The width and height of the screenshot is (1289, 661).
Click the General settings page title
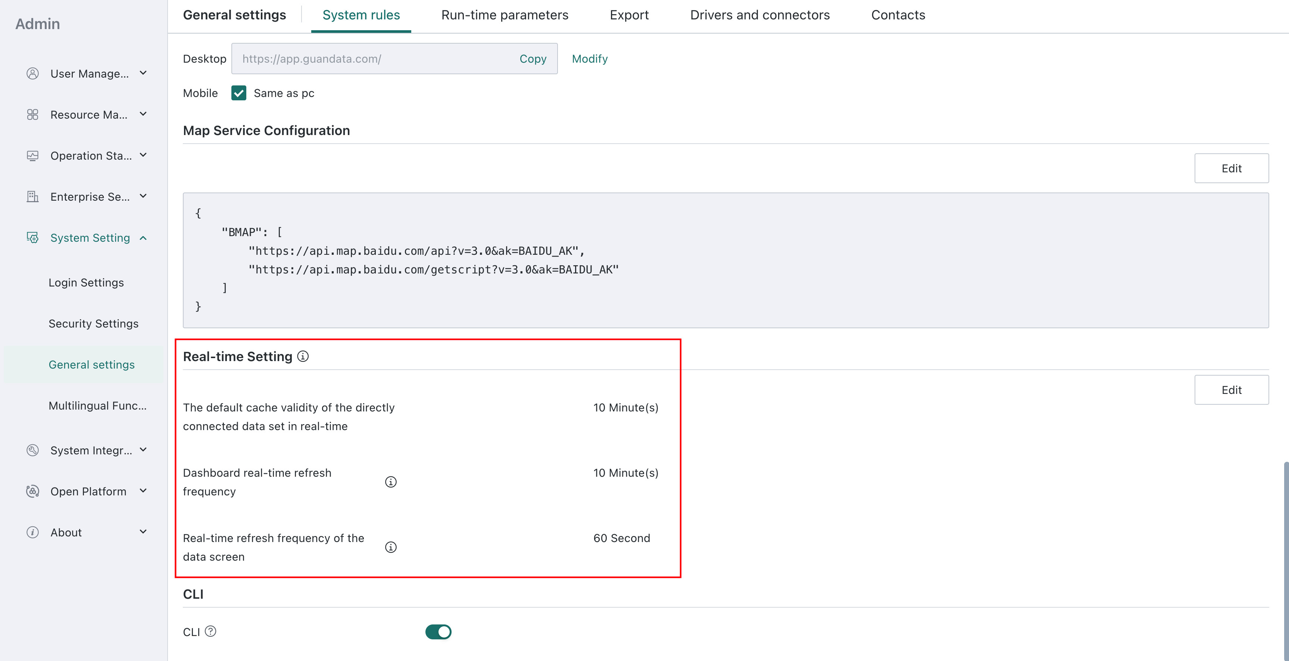tap(234, 15)
